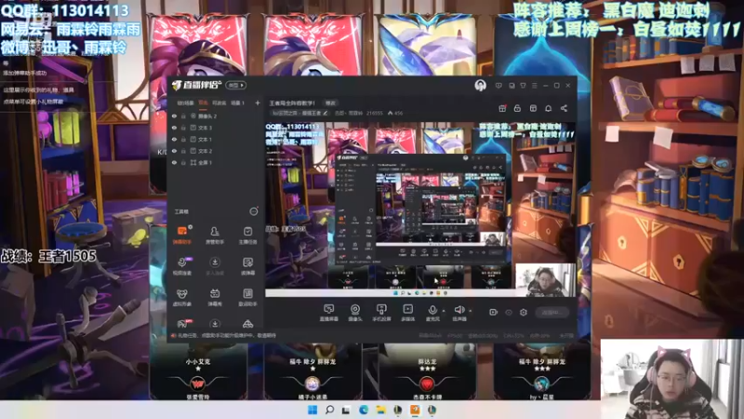Expand speaker options arrow
This screenshot has height=419, width=744.
(x=471, y=311)
